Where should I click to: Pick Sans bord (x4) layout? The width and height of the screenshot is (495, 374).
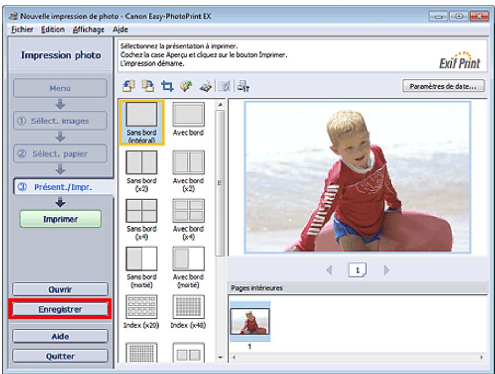pyautogui.click(x=142, y=219)
